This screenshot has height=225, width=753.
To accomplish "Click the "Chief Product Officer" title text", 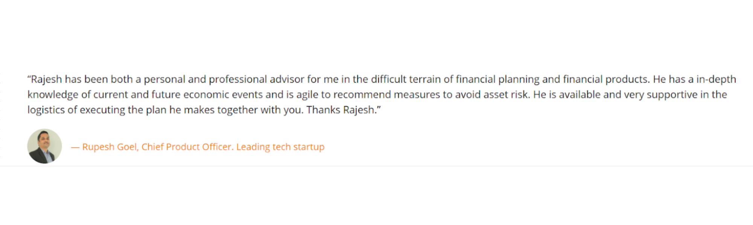I will 187,147.
